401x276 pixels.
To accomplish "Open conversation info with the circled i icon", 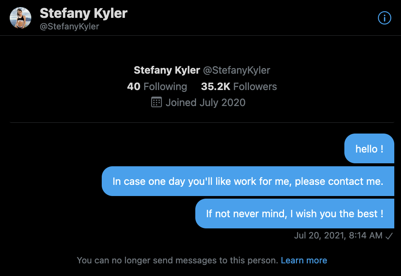I will (x=384, y=18).
